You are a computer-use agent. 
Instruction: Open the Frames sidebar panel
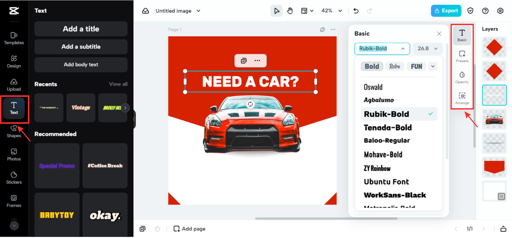coord(14,201)
